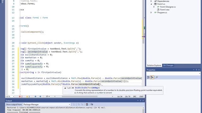This screenshot has width=202, height=113.
Task: Click the Form1.resx resource file icon
Action: click(x=158, y=10)
